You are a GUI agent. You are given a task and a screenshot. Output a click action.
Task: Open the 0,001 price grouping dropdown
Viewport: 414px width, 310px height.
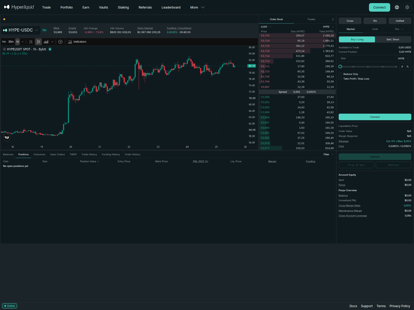pos(266,27)
